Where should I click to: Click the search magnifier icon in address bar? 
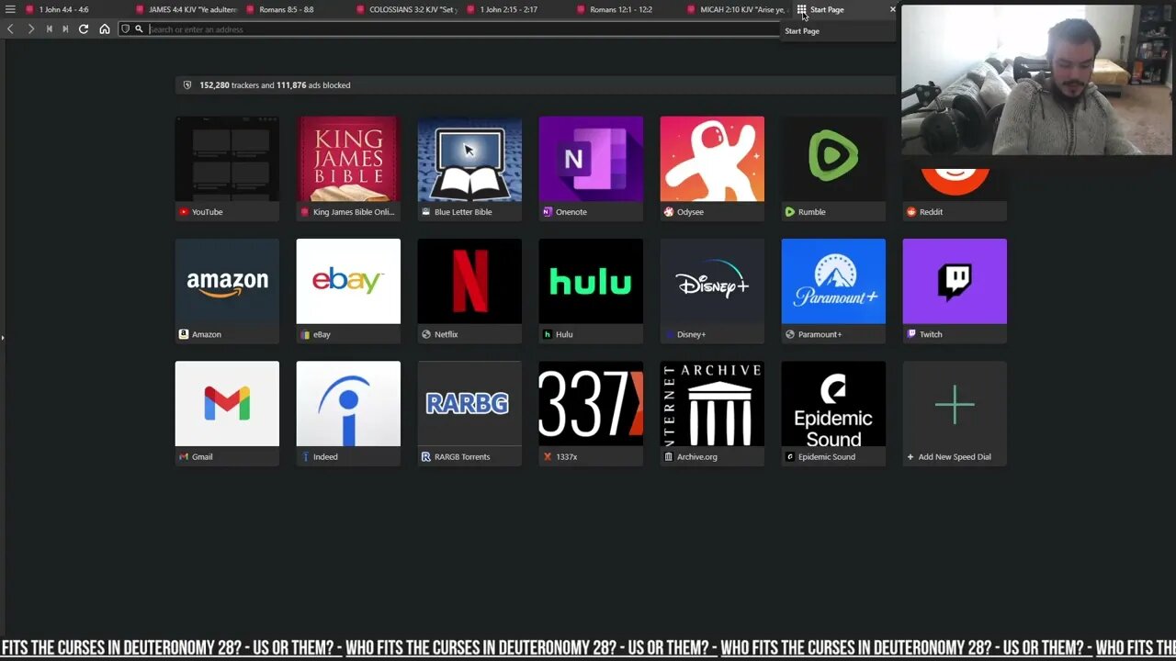pyautogui.click(x=140, y=29)
